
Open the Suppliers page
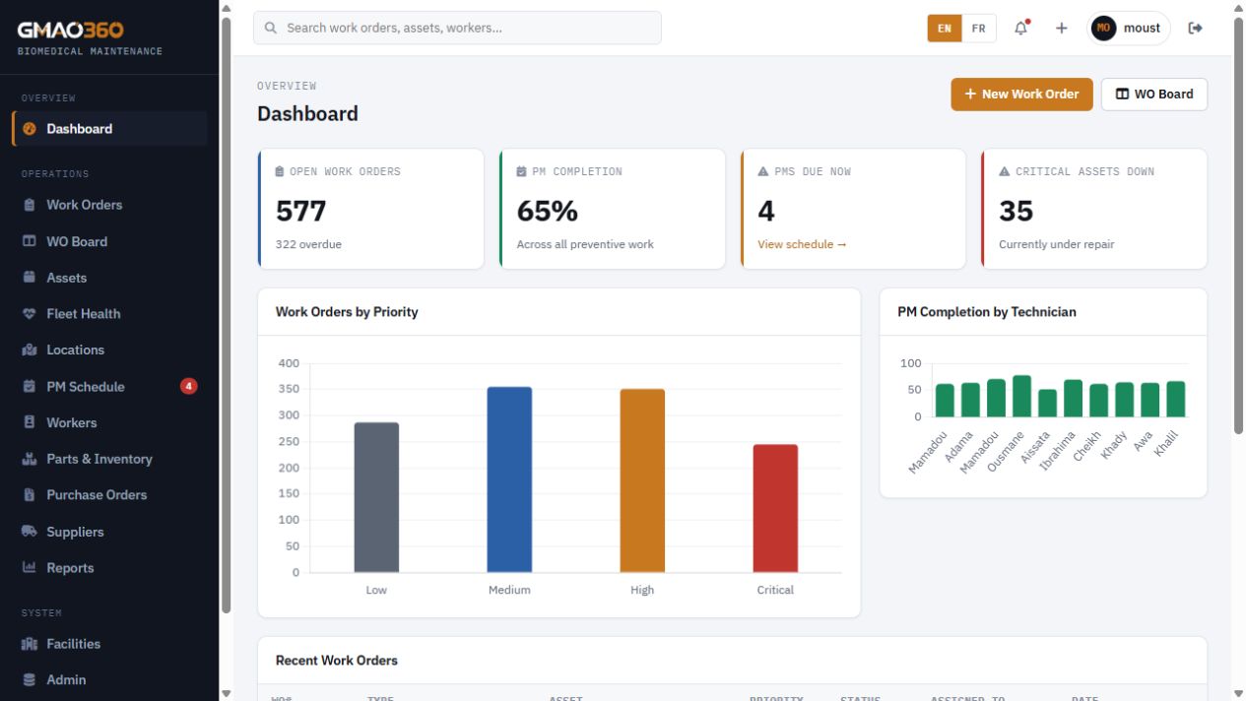click(x=109, y=532)
